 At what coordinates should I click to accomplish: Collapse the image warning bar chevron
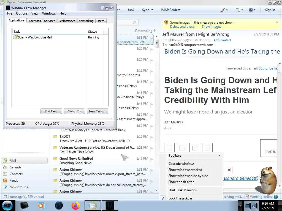277,22
